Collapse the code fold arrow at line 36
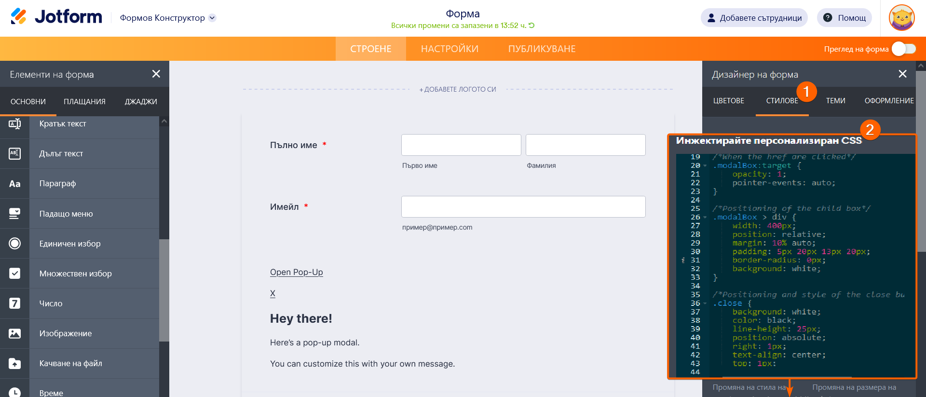Screen dimensions: 926x397 pos(705,303)
